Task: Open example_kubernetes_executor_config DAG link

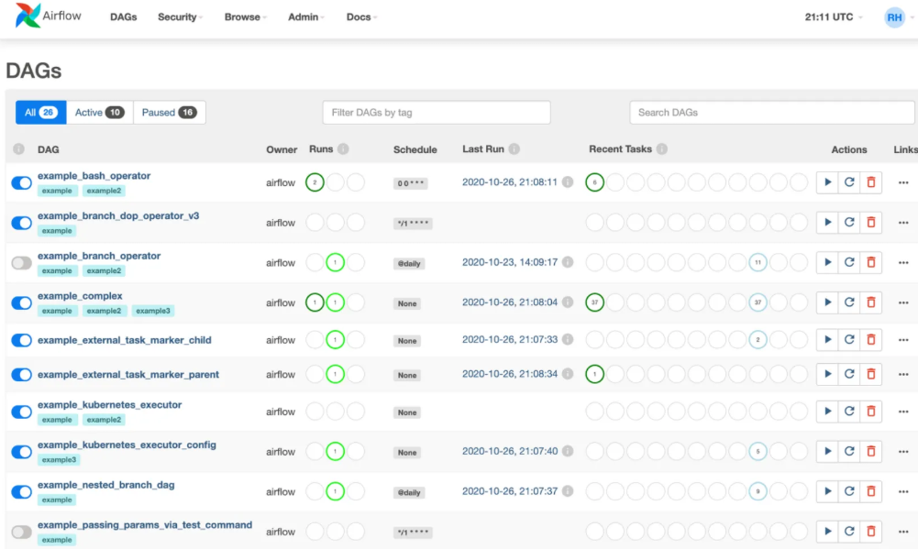Action: [x=127, y=445]
